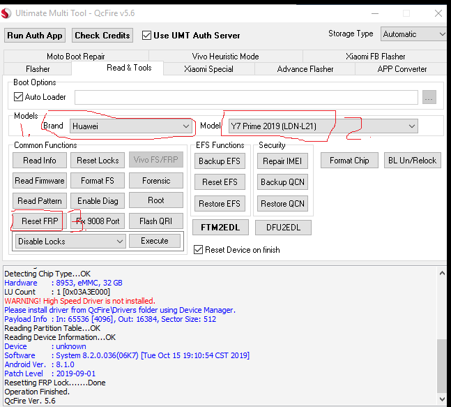Click the FTM2EDL button
Viewport: 451px width, 407px height.
tap(220, 228)
